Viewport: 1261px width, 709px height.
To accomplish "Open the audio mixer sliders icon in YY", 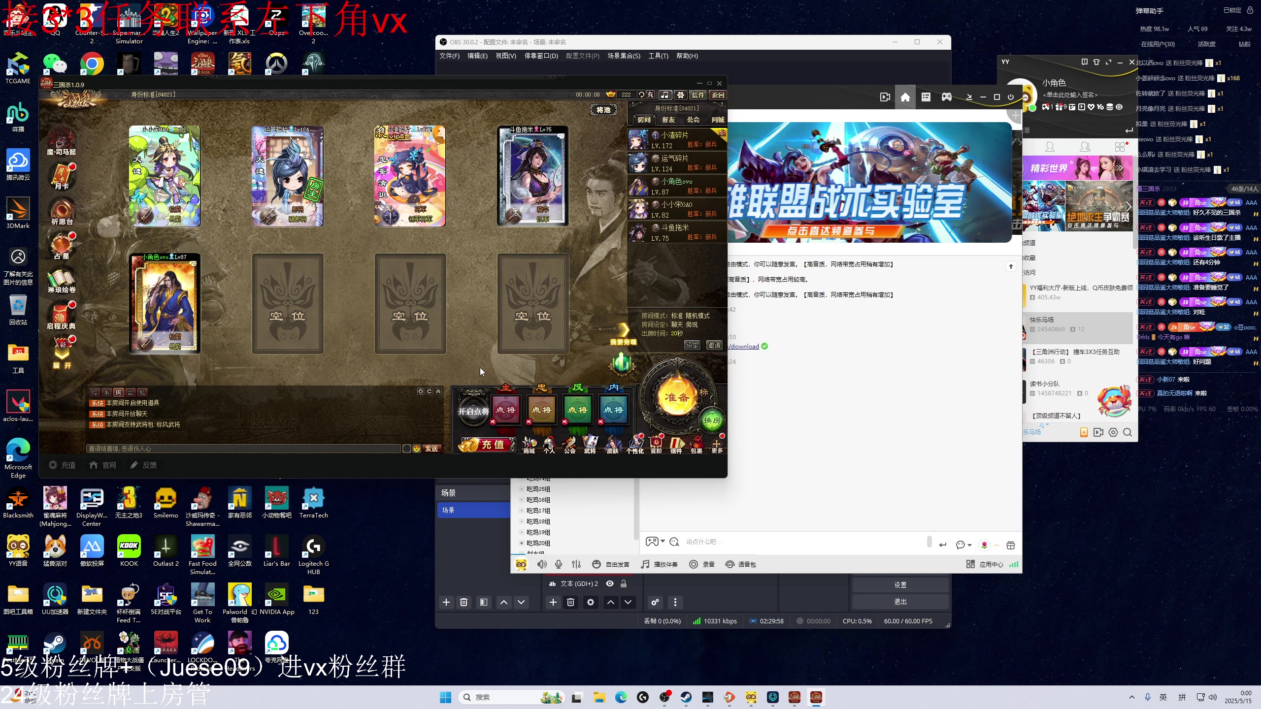I will click(x=576, y=564).
